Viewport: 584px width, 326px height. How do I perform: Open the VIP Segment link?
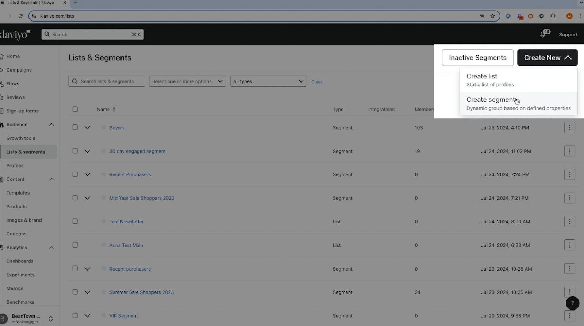[123, 316]
